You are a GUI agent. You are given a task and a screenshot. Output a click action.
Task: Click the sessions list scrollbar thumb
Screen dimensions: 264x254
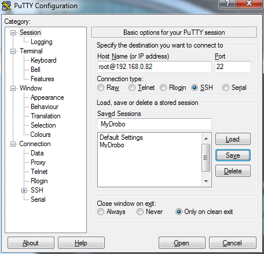pos(206,158)
